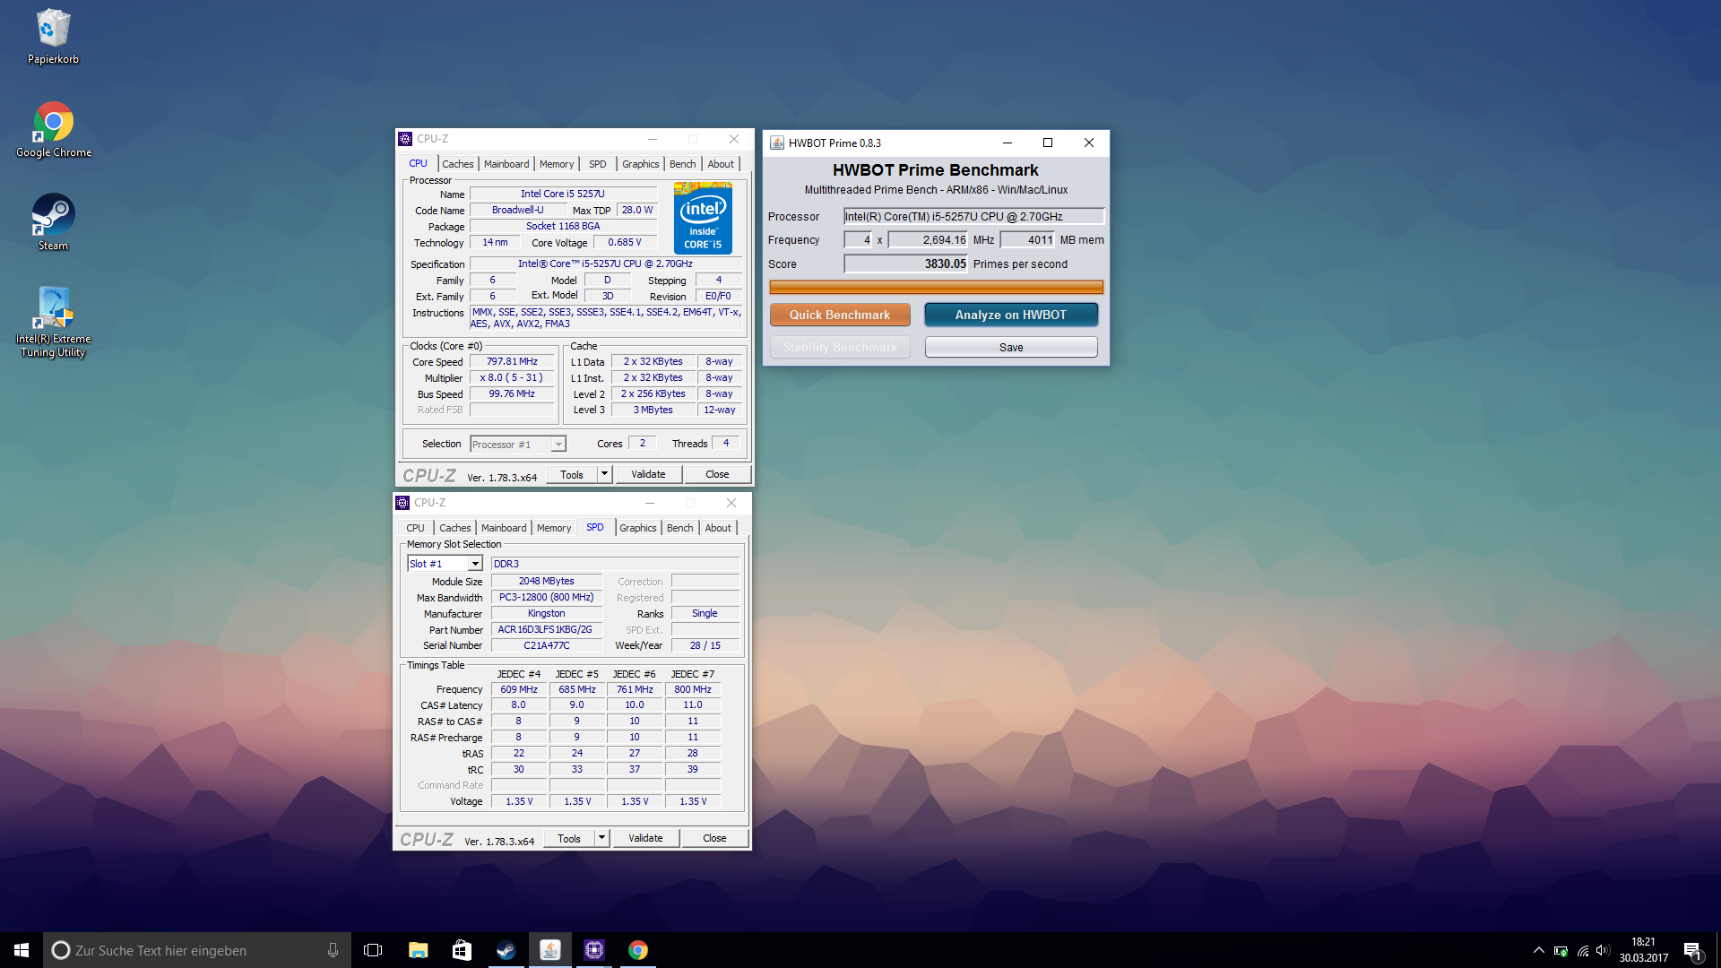Click the Score field showing 3830.05

click(x=905, y=264)
